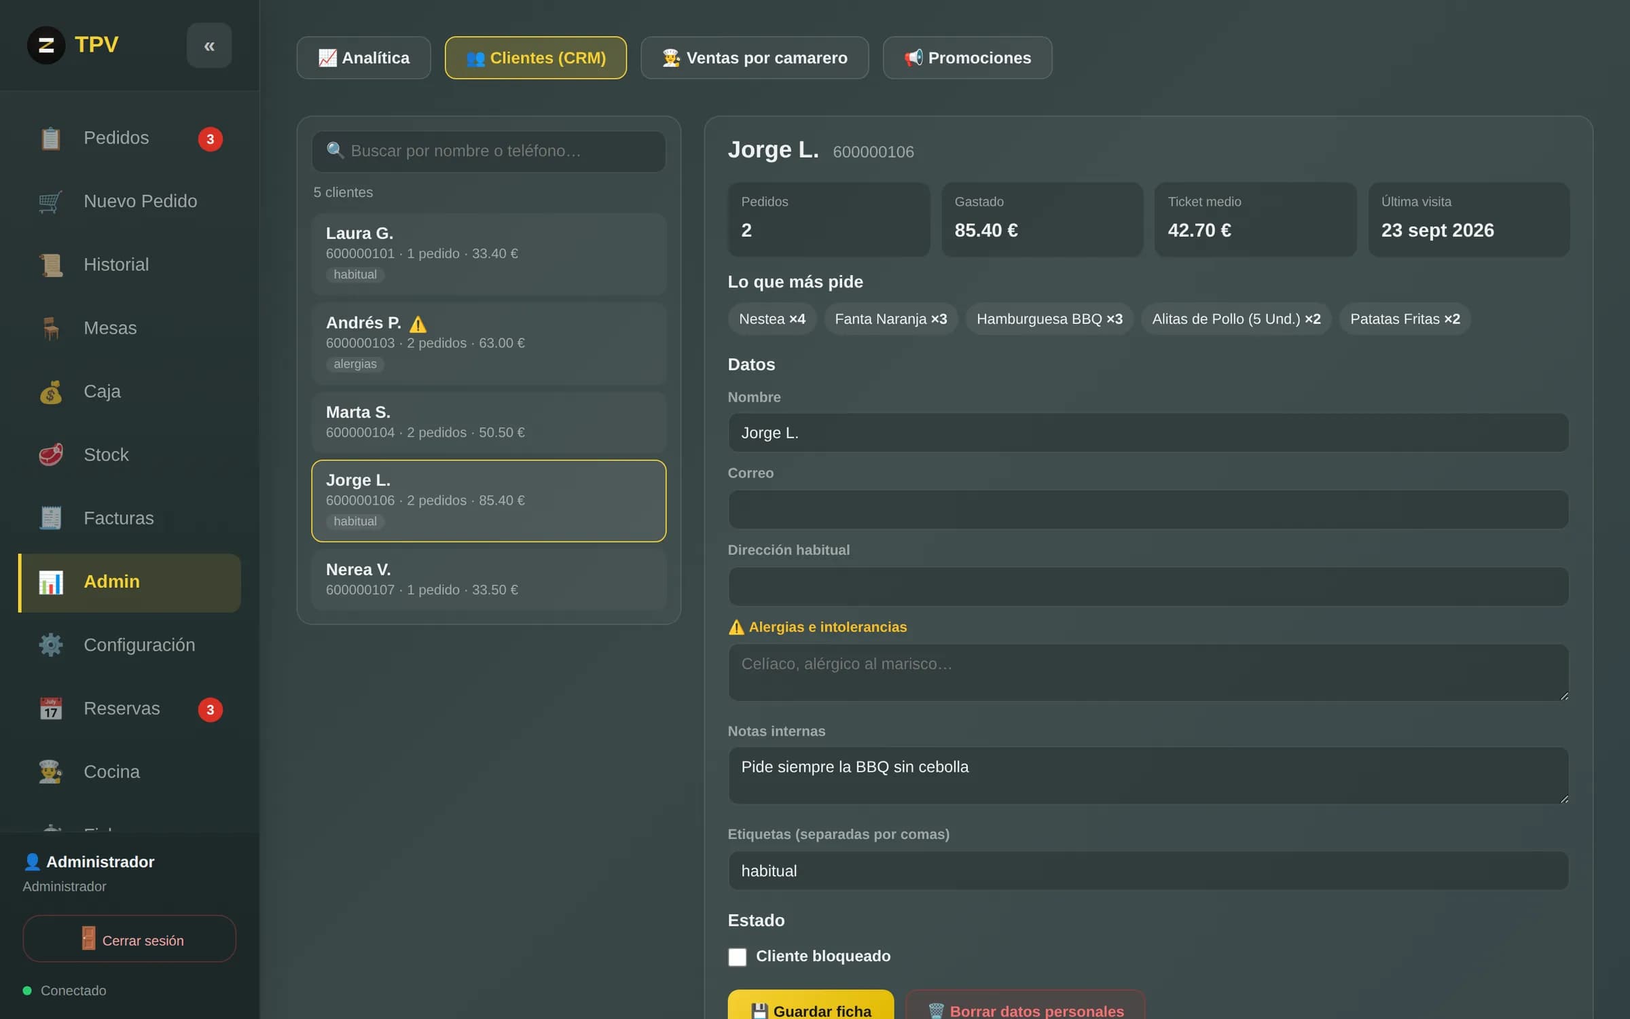Click the Guardar ficha button

click(810, 1007)
